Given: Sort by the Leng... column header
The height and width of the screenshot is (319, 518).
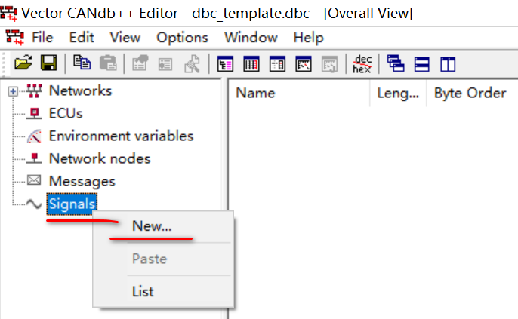Looking at the screenshot, I should click(398, 93).
